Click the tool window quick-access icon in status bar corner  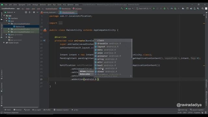pyautogui.click(x=2, y=113)
